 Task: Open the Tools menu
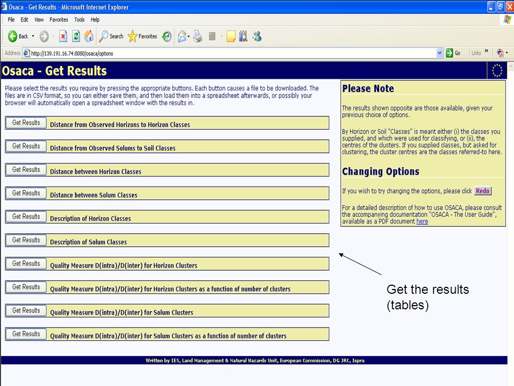pos(79,20)
